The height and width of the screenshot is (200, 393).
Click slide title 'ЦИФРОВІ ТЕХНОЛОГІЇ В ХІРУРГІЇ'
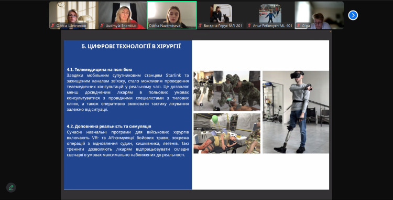pyautogui.click(x=131, y=46)
